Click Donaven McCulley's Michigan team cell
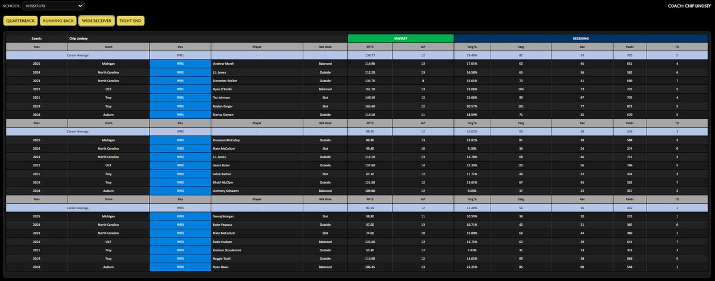 [108, 141]
